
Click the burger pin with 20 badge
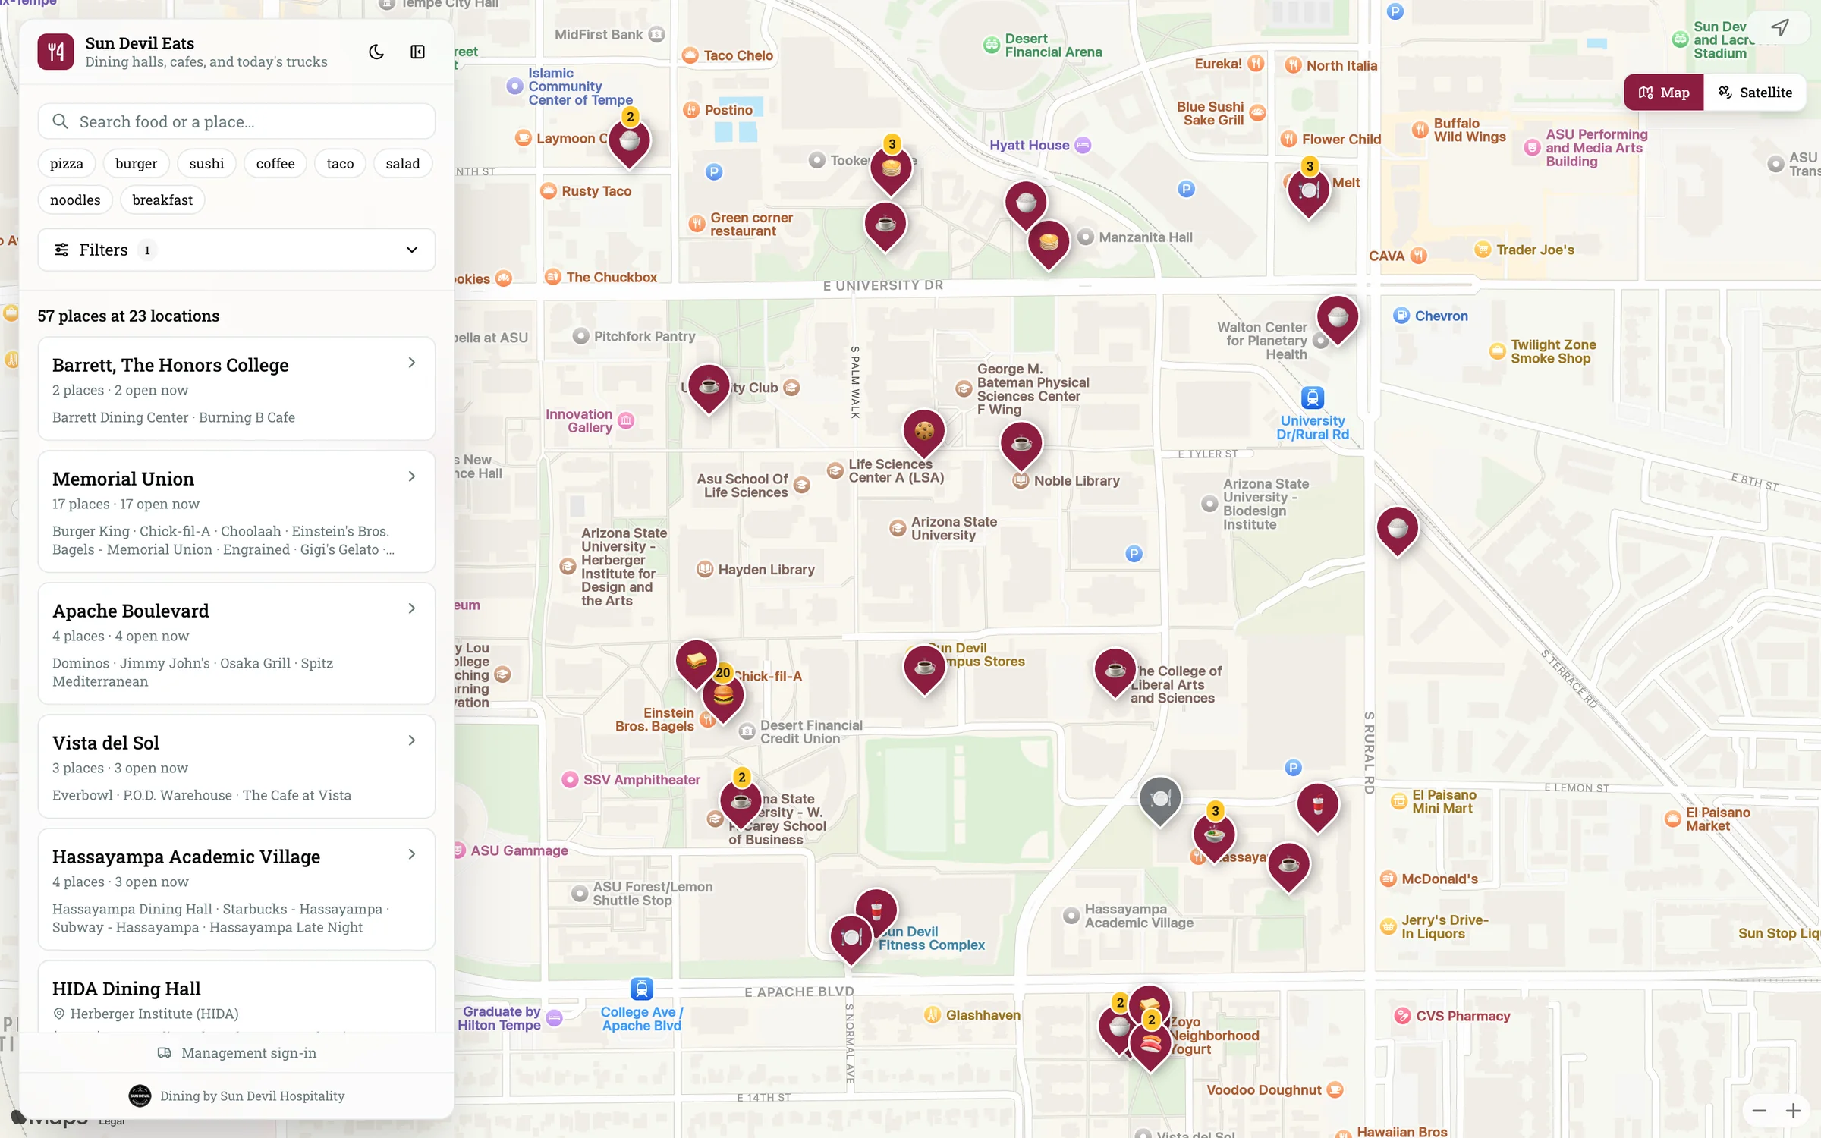tap(723, 697)
